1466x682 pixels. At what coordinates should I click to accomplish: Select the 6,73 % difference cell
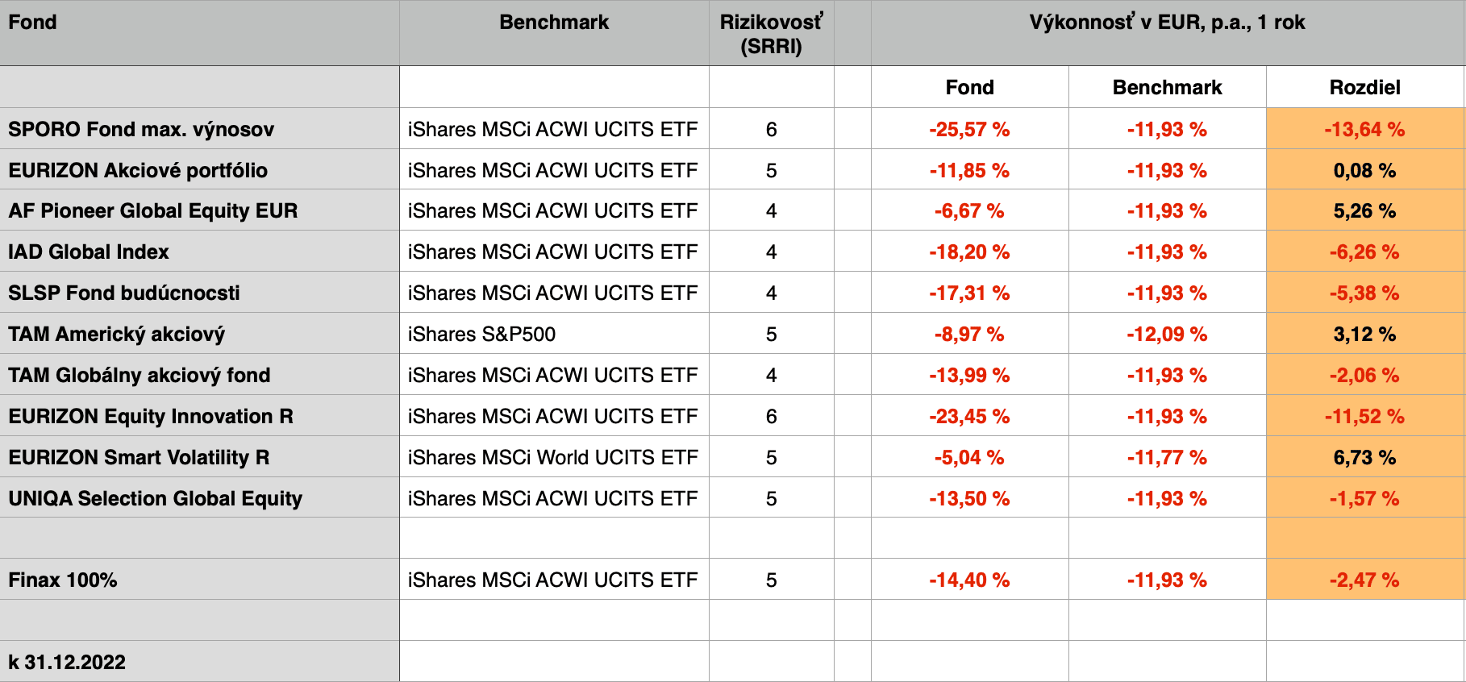(x=1364, y=458)
